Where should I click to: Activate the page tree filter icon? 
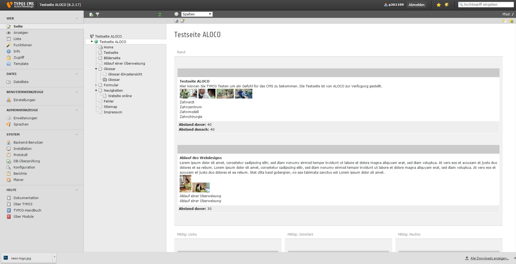pyautogui.click(x=98, y=14)
